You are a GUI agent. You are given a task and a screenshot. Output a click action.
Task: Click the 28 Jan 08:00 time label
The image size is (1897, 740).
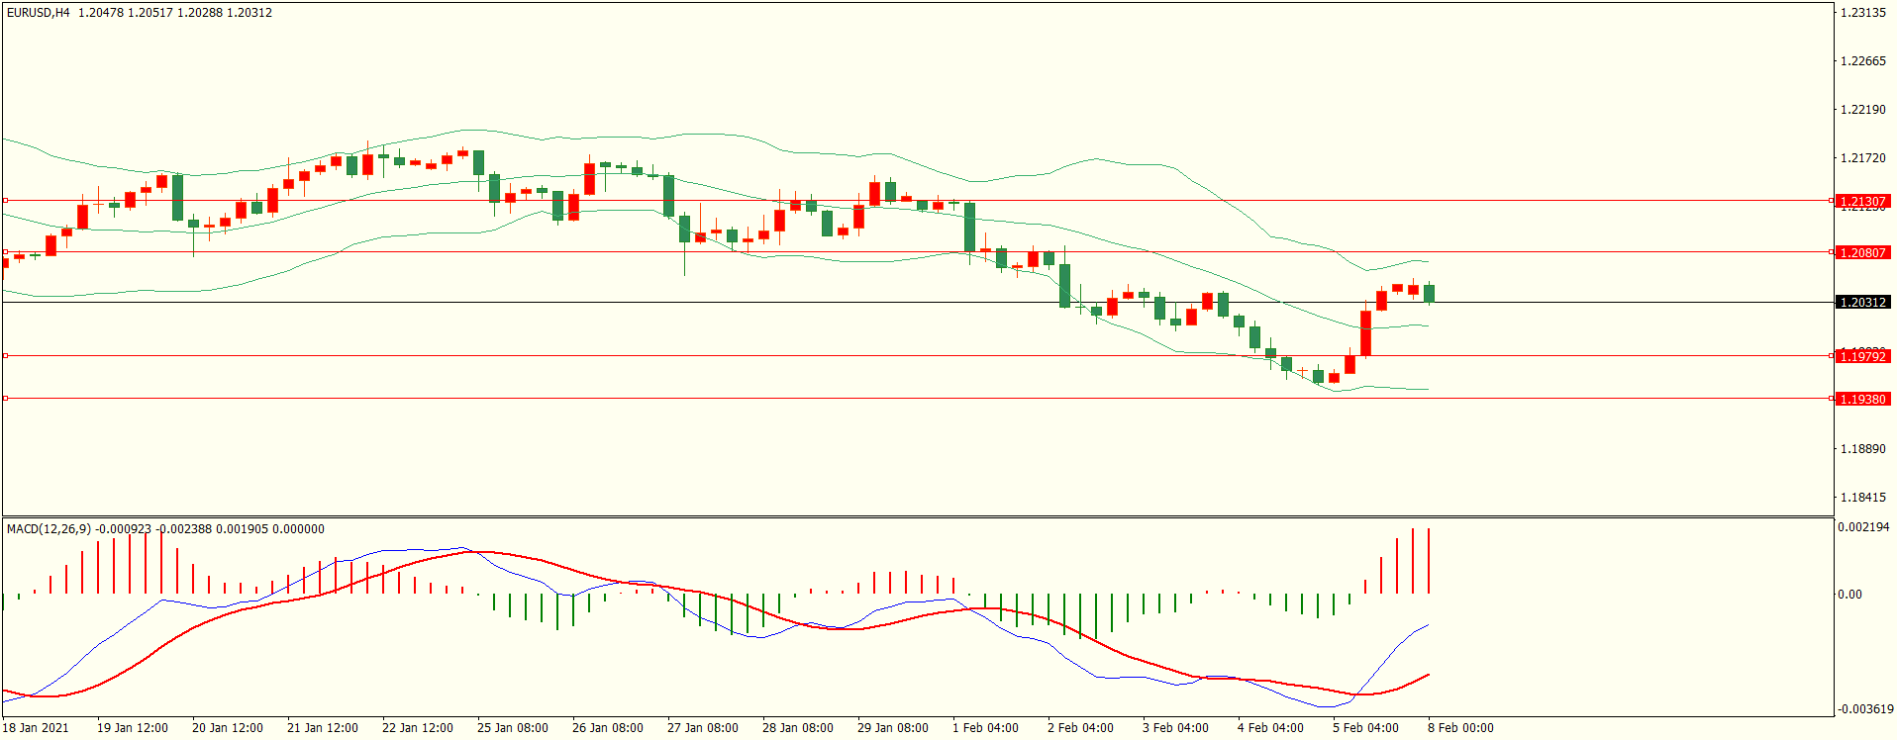(x=798, y=728)
